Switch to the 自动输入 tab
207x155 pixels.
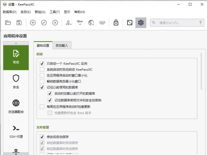(x=62, y=45)
